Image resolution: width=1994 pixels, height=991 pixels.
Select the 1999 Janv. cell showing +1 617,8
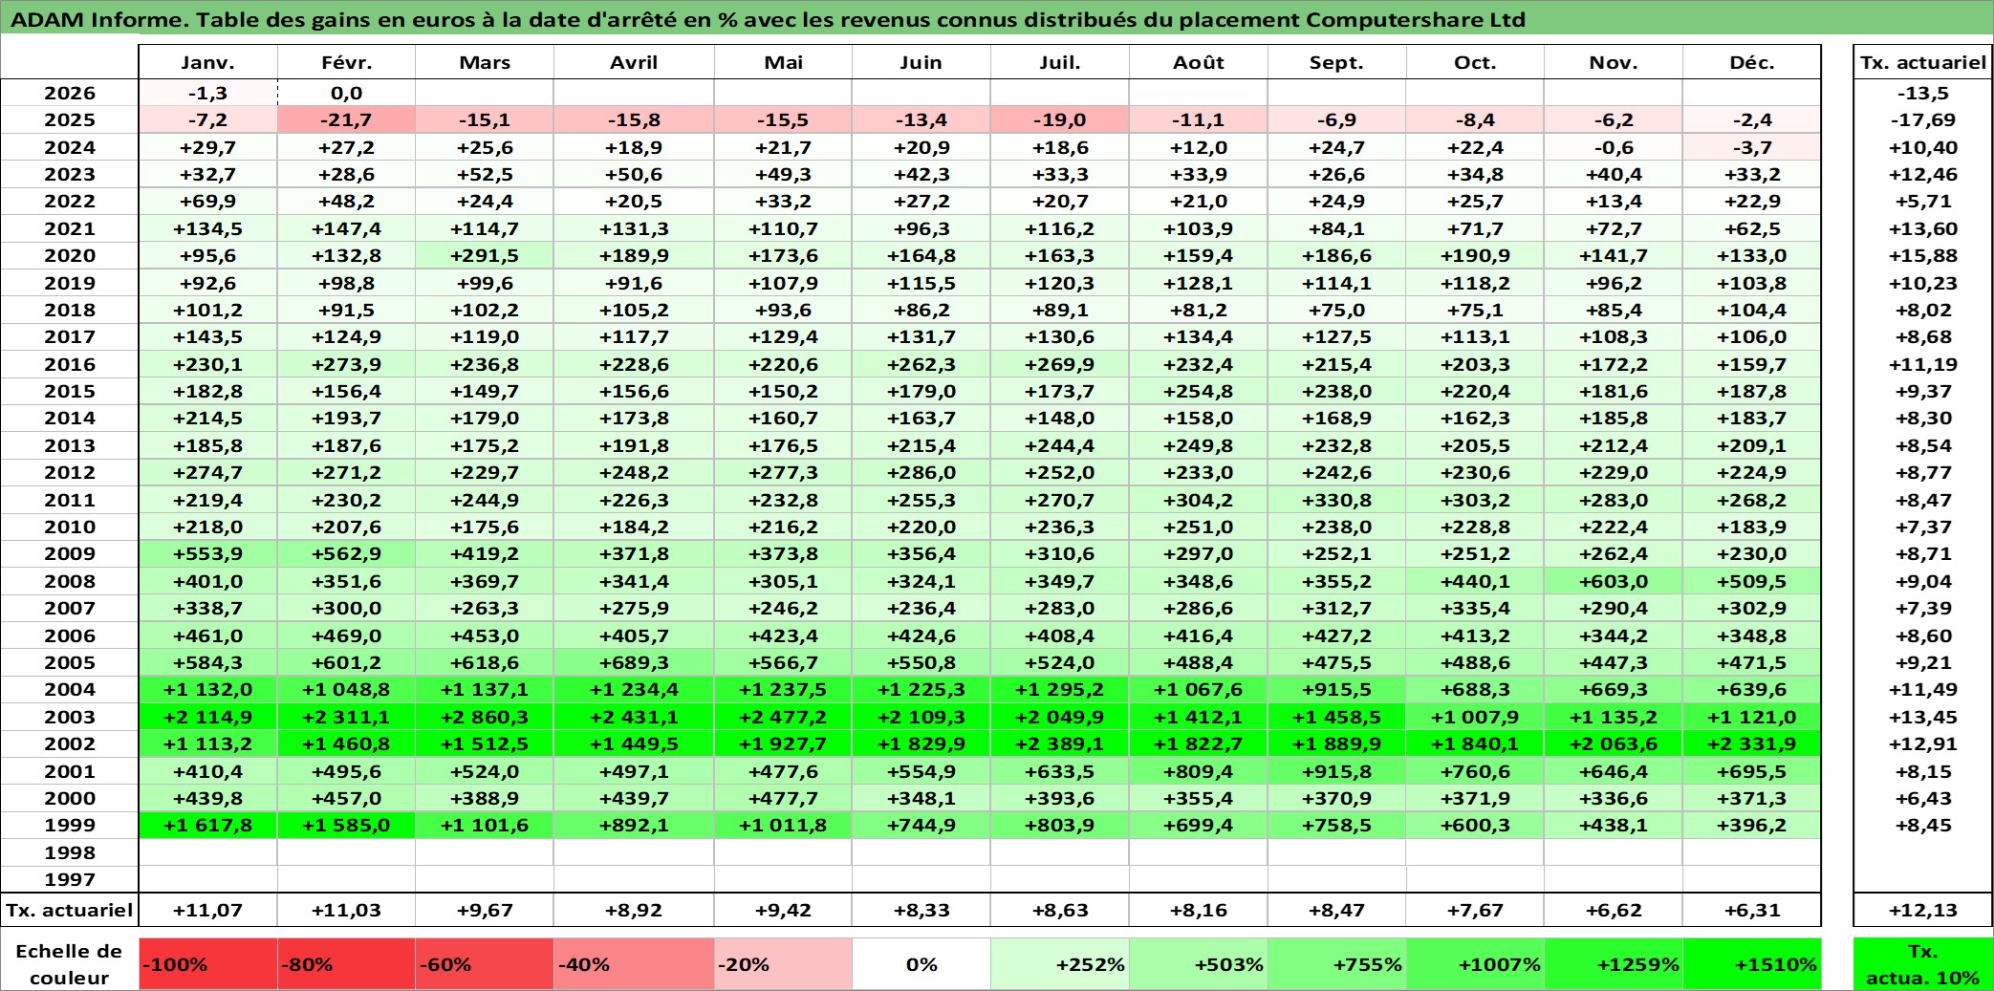point(207,825)
